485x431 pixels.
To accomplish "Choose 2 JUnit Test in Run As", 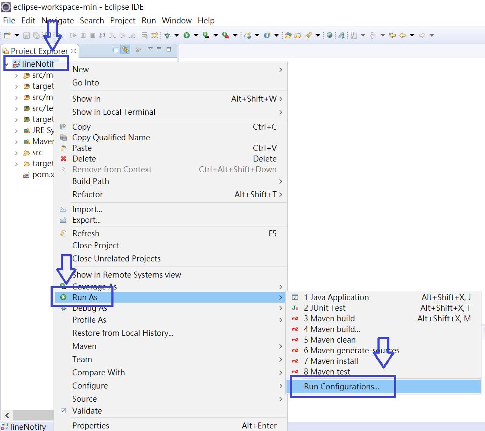I will coord(383,308).
